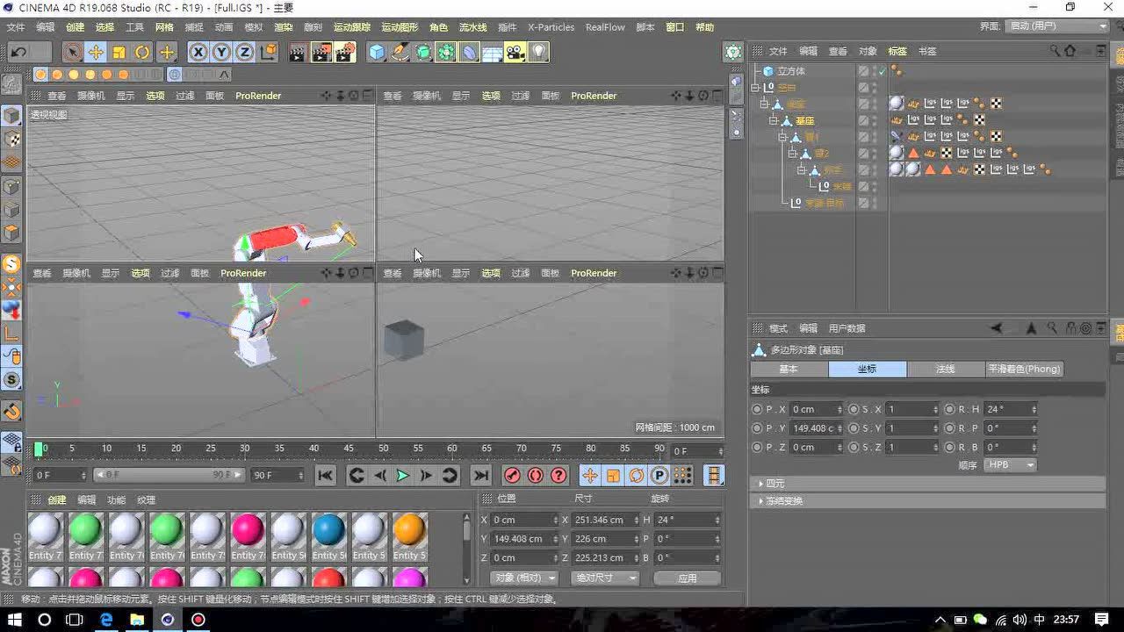Switch to the 基本 tab in the Attribute Manager
Viewport: 1124px width, 632px height.
pos(789,369)
